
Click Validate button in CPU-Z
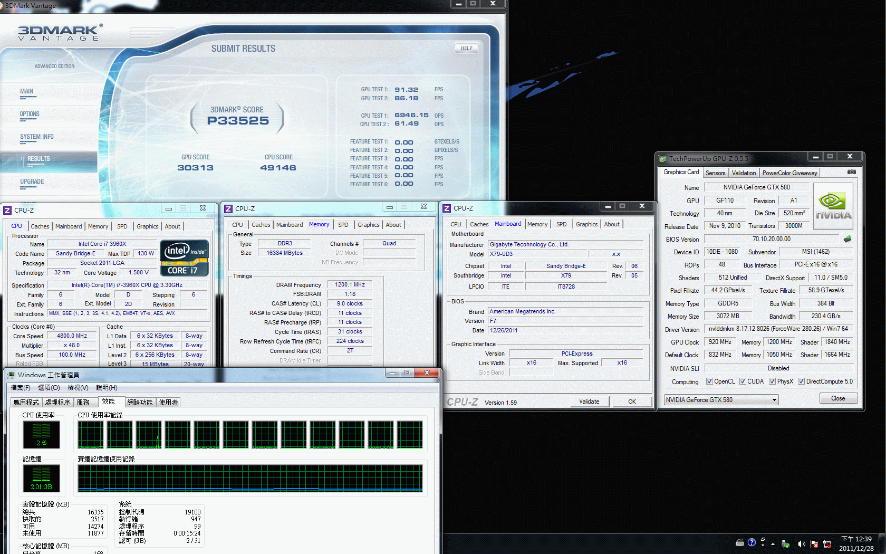click(589, 402)
